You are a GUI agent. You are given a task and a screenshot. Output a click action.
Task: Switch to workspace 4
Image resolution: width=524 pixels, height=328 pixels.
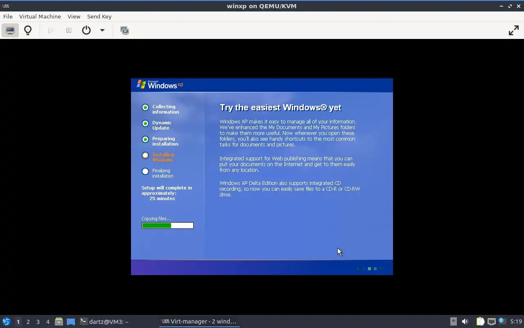click(x=47, y=322)
